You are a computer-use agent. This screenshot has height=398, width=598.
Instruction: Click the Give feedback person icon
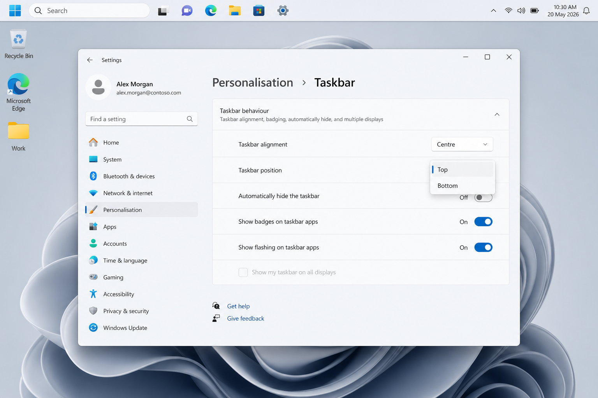pos(216,318)
